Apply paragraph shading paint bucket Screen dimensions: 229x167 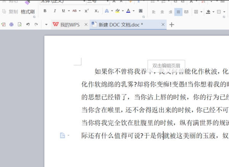pyautogui.click(x=208, y=12)
